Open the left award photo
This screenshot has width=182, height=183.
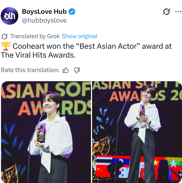(46, 132)
